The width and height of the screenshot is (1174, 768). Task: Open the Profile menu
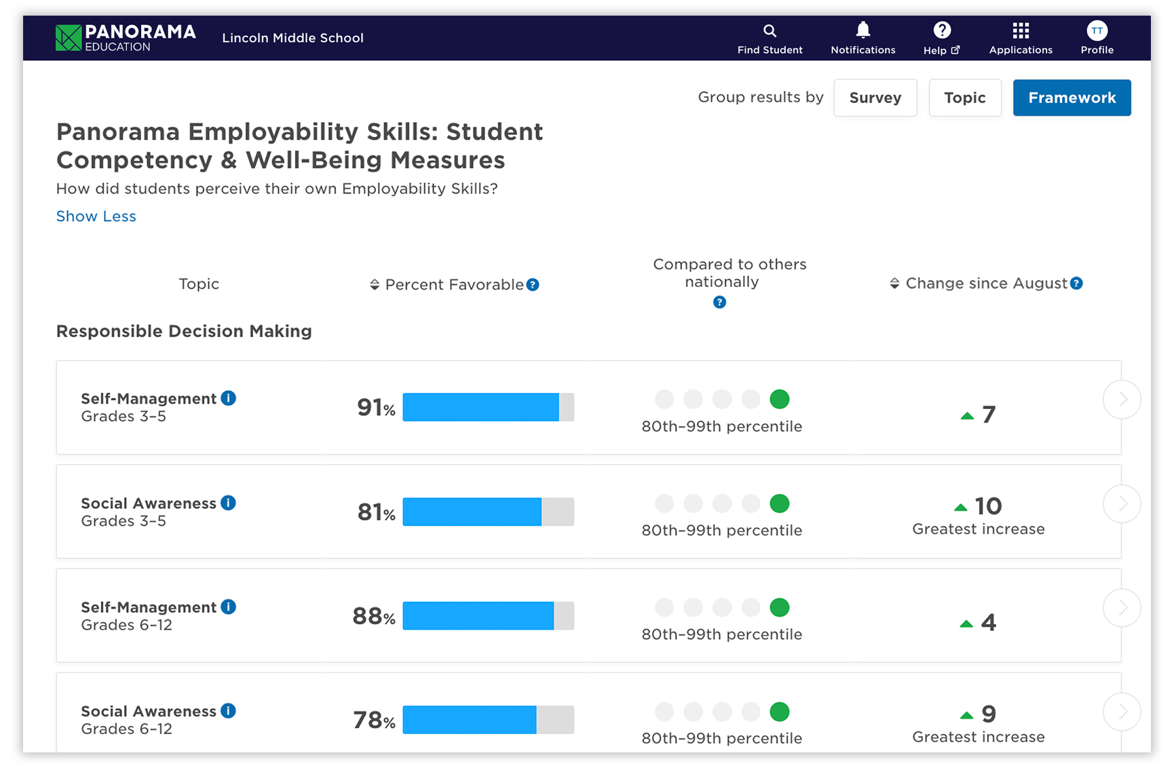pos(1097,30)
